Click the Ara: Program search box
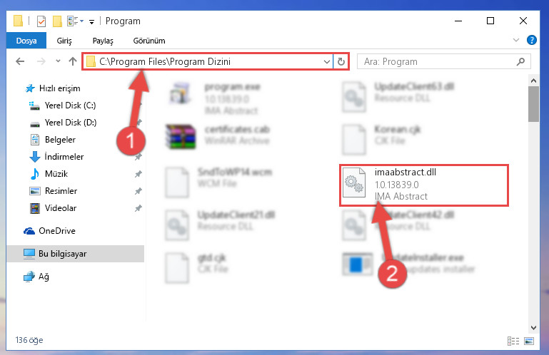This screenshot has height=355, width=549. click(438, 62)
